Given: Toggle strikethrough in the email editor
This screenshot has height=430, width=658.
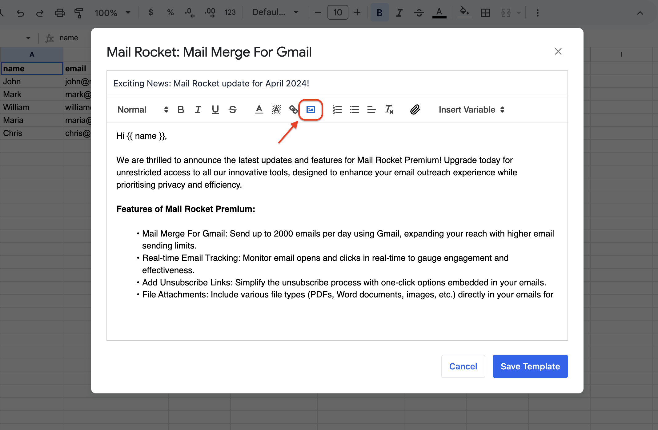Looking at the screenshot, I should coord(233,109).
